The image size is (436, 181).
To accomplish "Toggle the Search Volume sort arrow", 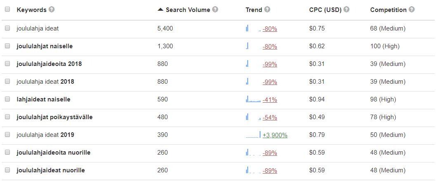I will pyautogui.click(x=160, y=9).
